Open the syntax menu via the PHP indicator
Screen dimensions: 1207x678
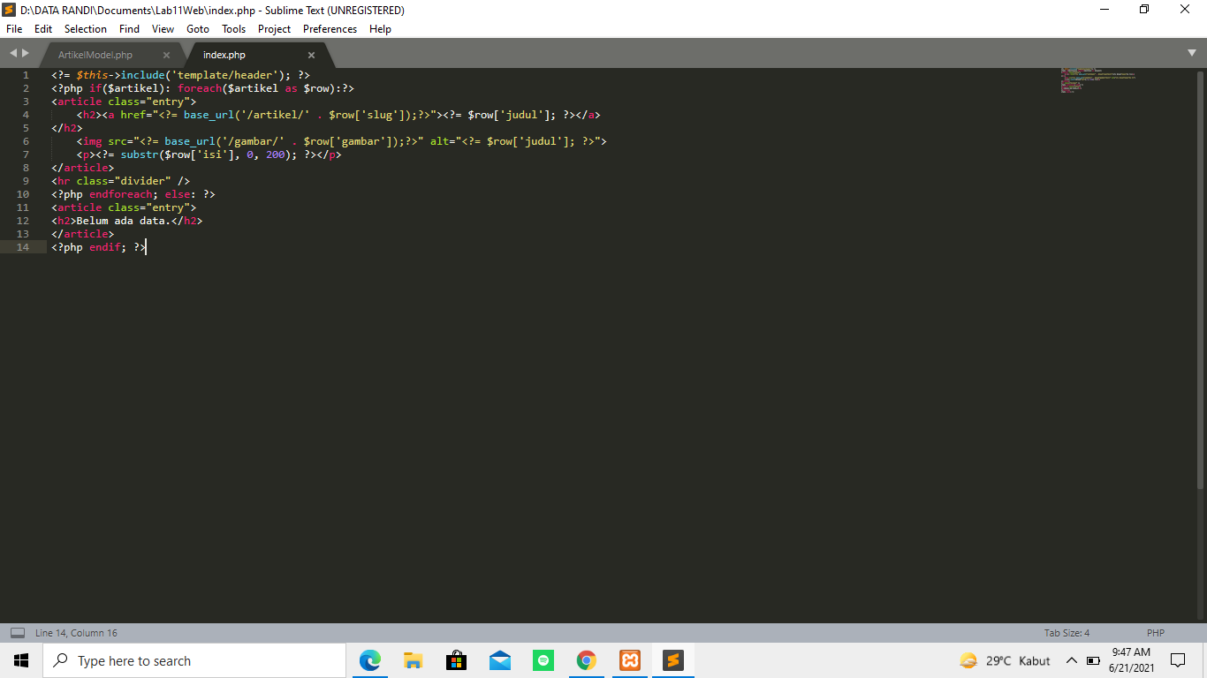1154,632
